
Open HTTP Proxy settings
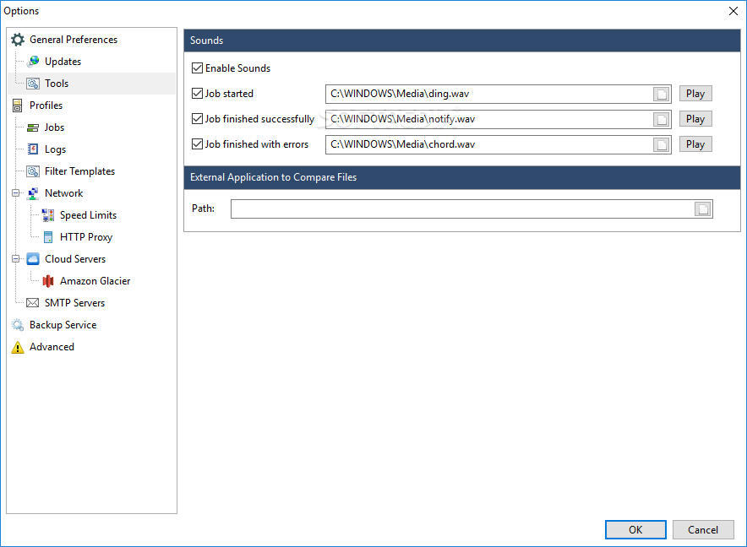[x=86, y=236]
